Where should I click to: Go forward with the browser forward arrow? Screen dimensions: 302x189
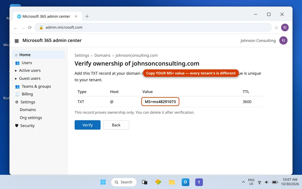pos(23,28)
